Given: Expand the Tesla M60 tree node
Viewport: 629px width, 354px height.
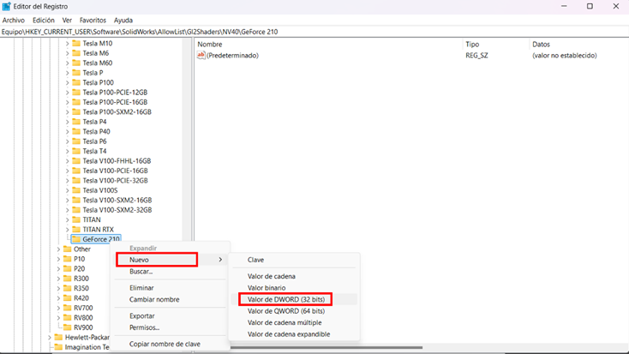Looking at the screenshot, I should (68, 63).
